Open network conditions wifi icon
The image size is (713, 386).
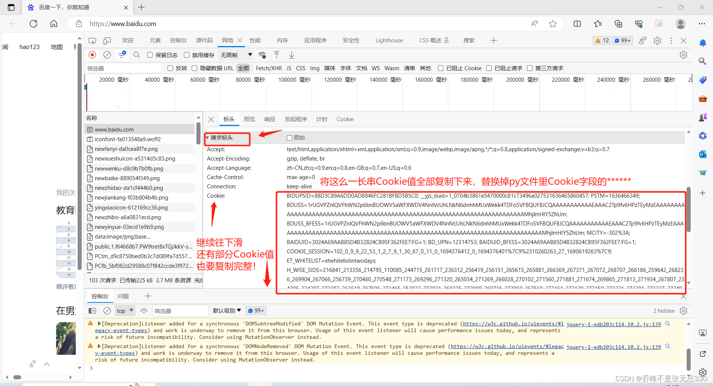pyautogui.click(x=262, y=55)
